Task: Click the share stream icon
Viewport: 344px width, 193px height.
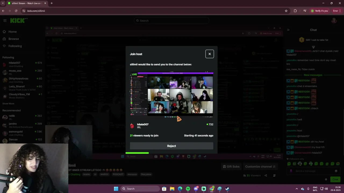Action: click(266, 176)
